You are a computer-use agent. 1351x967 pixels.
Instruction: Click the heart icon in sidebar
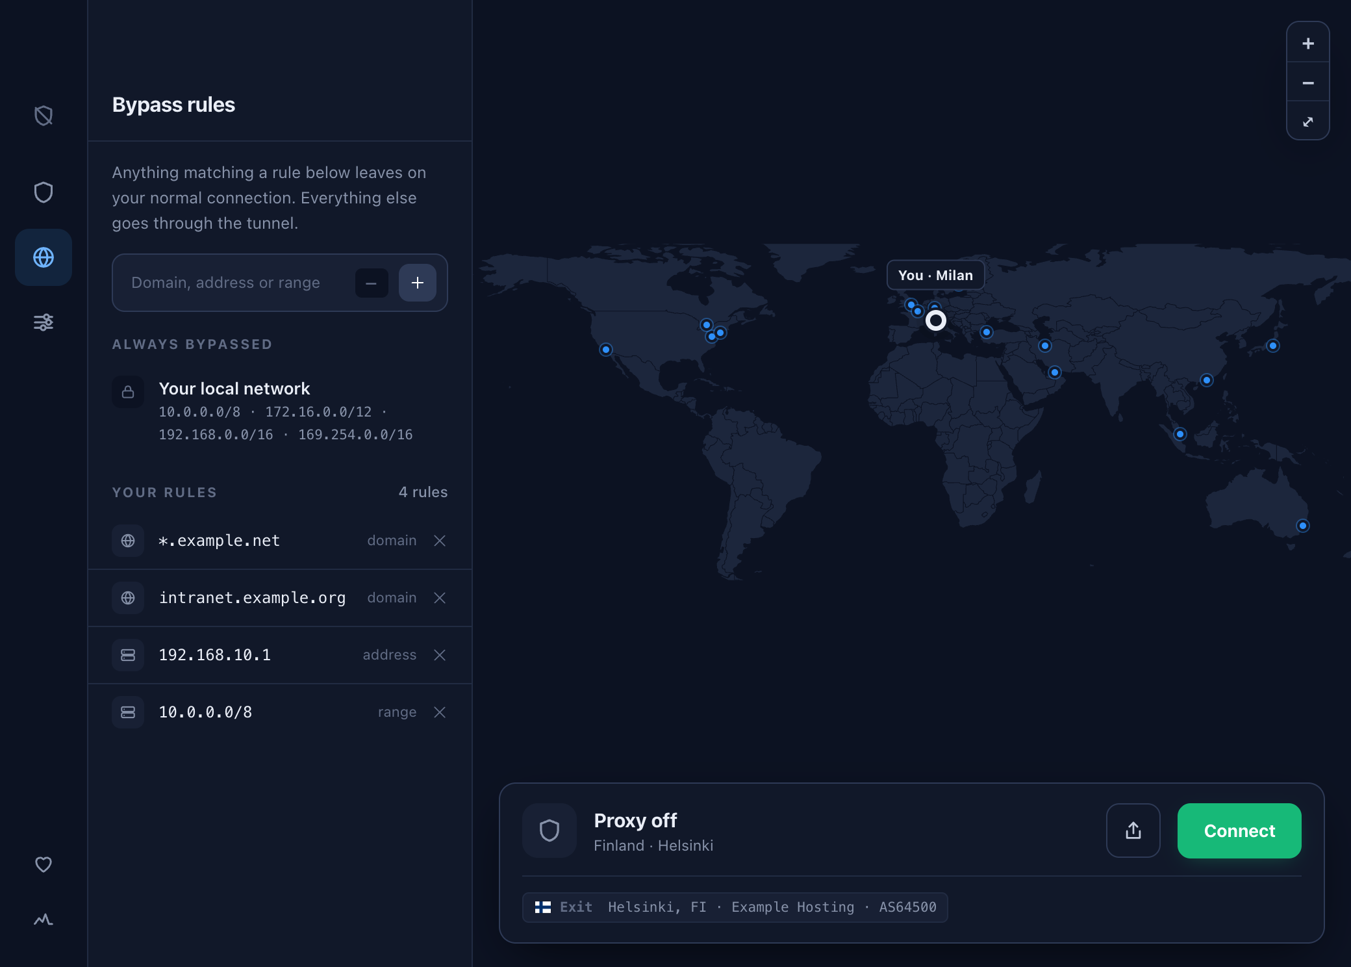[44, 864]
